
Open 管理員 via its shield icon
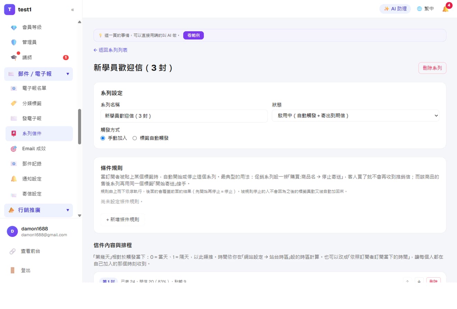tap(14, 42)
